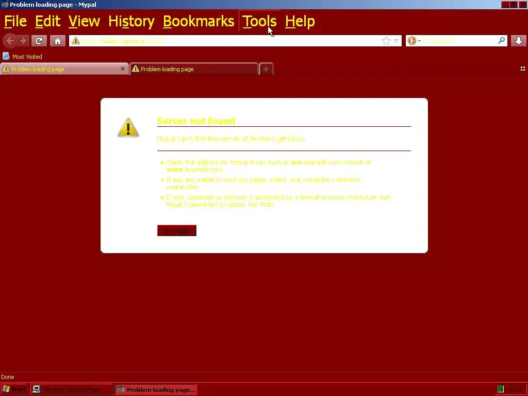Open the History menu

131,21
